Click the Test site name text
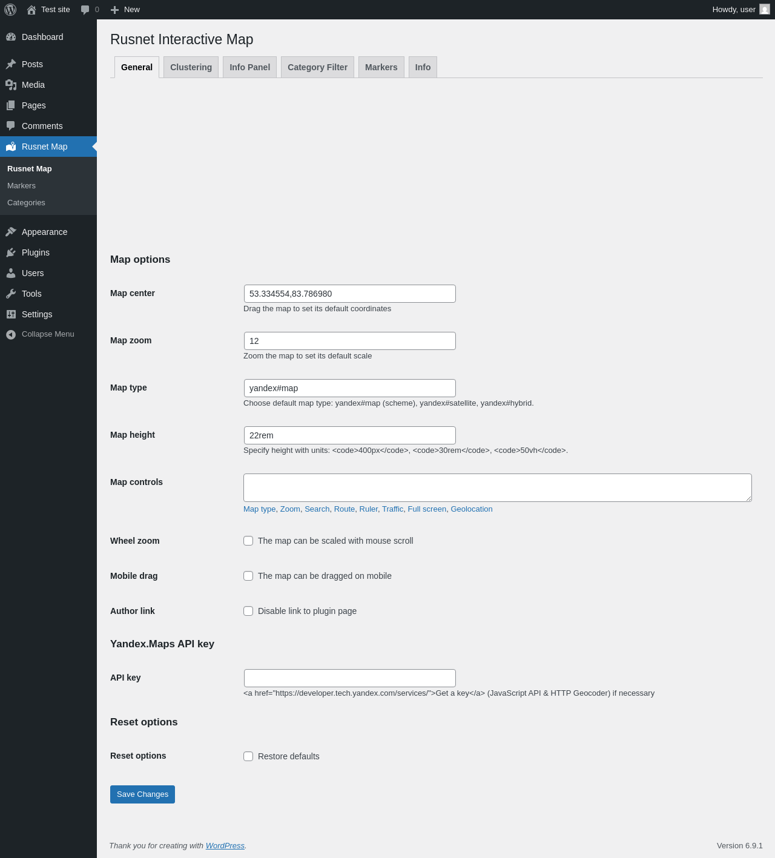775x858 pixels. (56, 10)
